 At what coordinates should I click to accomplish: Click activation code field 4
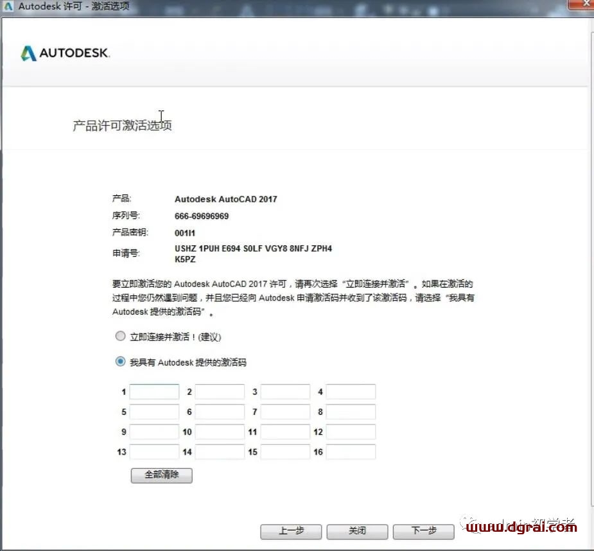351,392
